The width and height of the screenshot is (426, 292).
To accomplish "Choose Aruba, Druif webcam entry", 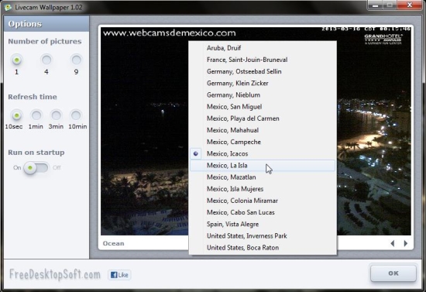I will tap(263, 48).
